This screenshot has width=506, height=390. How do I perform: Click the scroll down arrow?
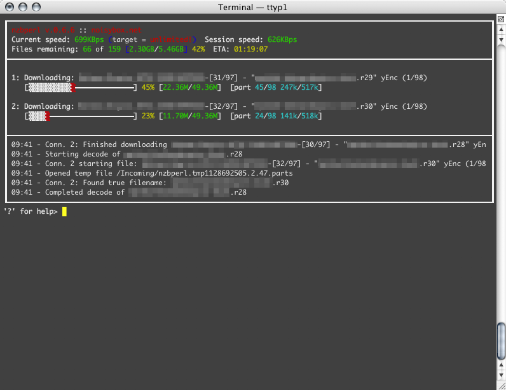501,374
